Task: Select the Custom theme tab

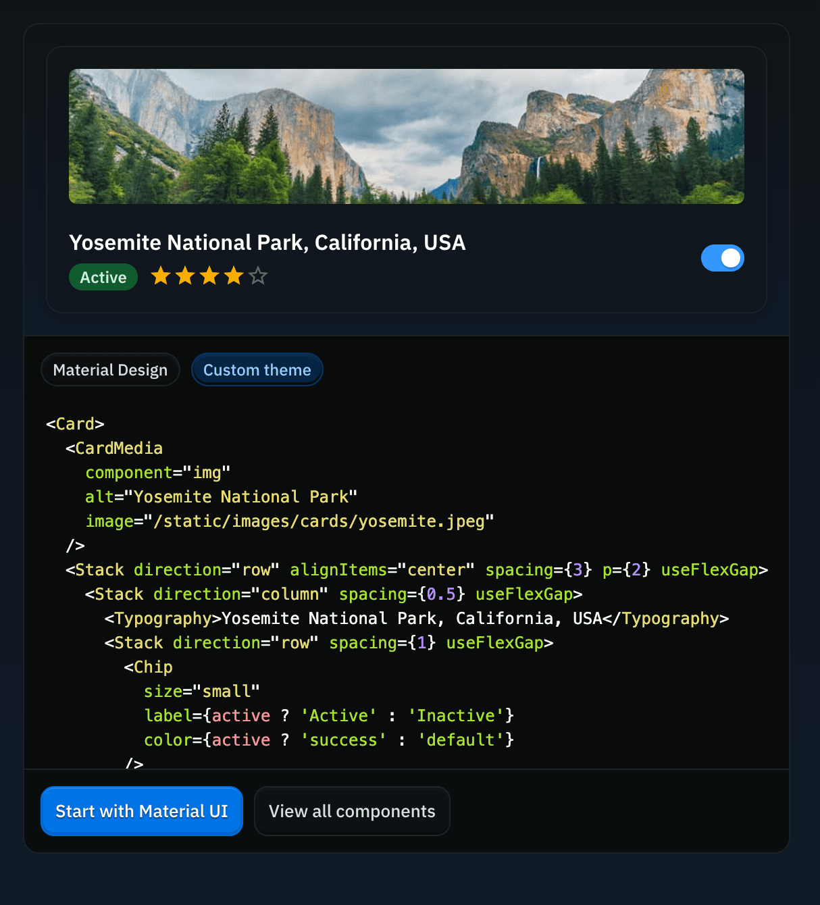Action: (x=257, y=370)
